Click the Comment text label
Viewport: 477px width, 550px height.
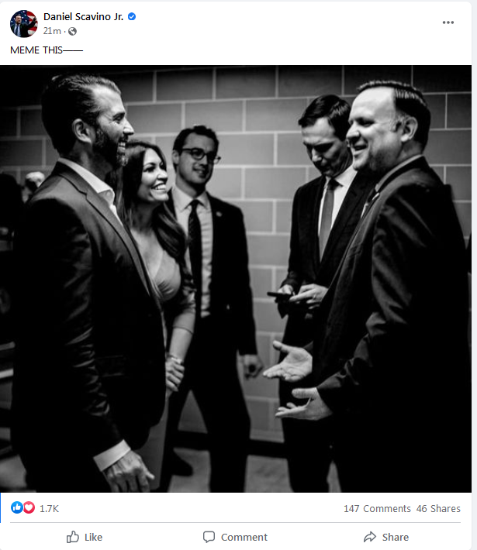click(244, 538)
